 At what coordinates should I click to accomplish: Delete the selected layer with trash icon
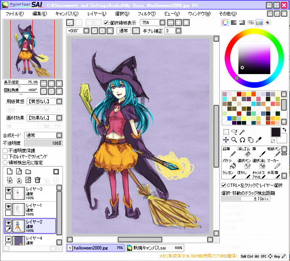click(37, 180)
